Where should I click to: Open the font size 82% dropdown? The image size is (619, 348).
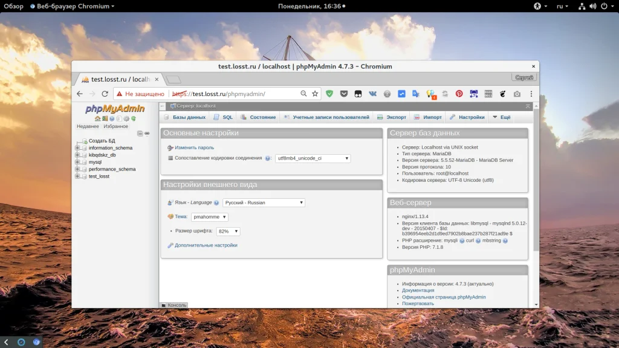[x=228, y=231]
